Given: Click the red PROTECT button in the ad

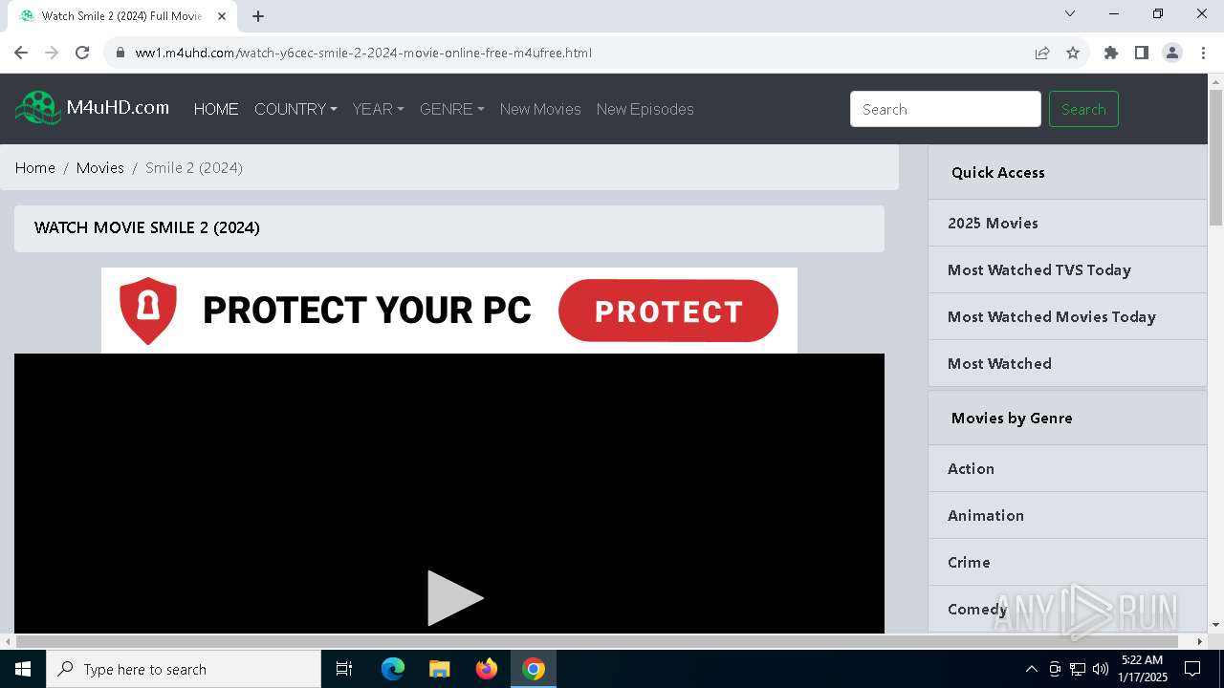Looking at the screenshot, I should pyautogui.click(x=668, y=311).
